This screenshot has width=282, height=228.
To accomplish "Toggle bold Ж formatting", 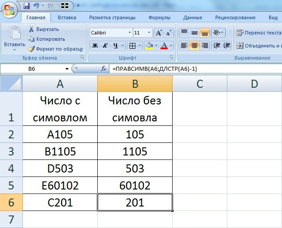I will (x=95, y=46).
